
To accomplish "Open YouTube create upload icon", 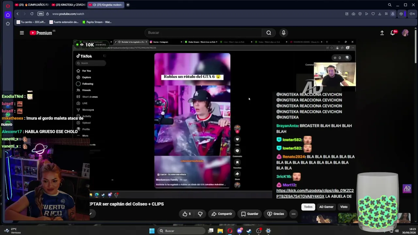I will pos(382,33).
